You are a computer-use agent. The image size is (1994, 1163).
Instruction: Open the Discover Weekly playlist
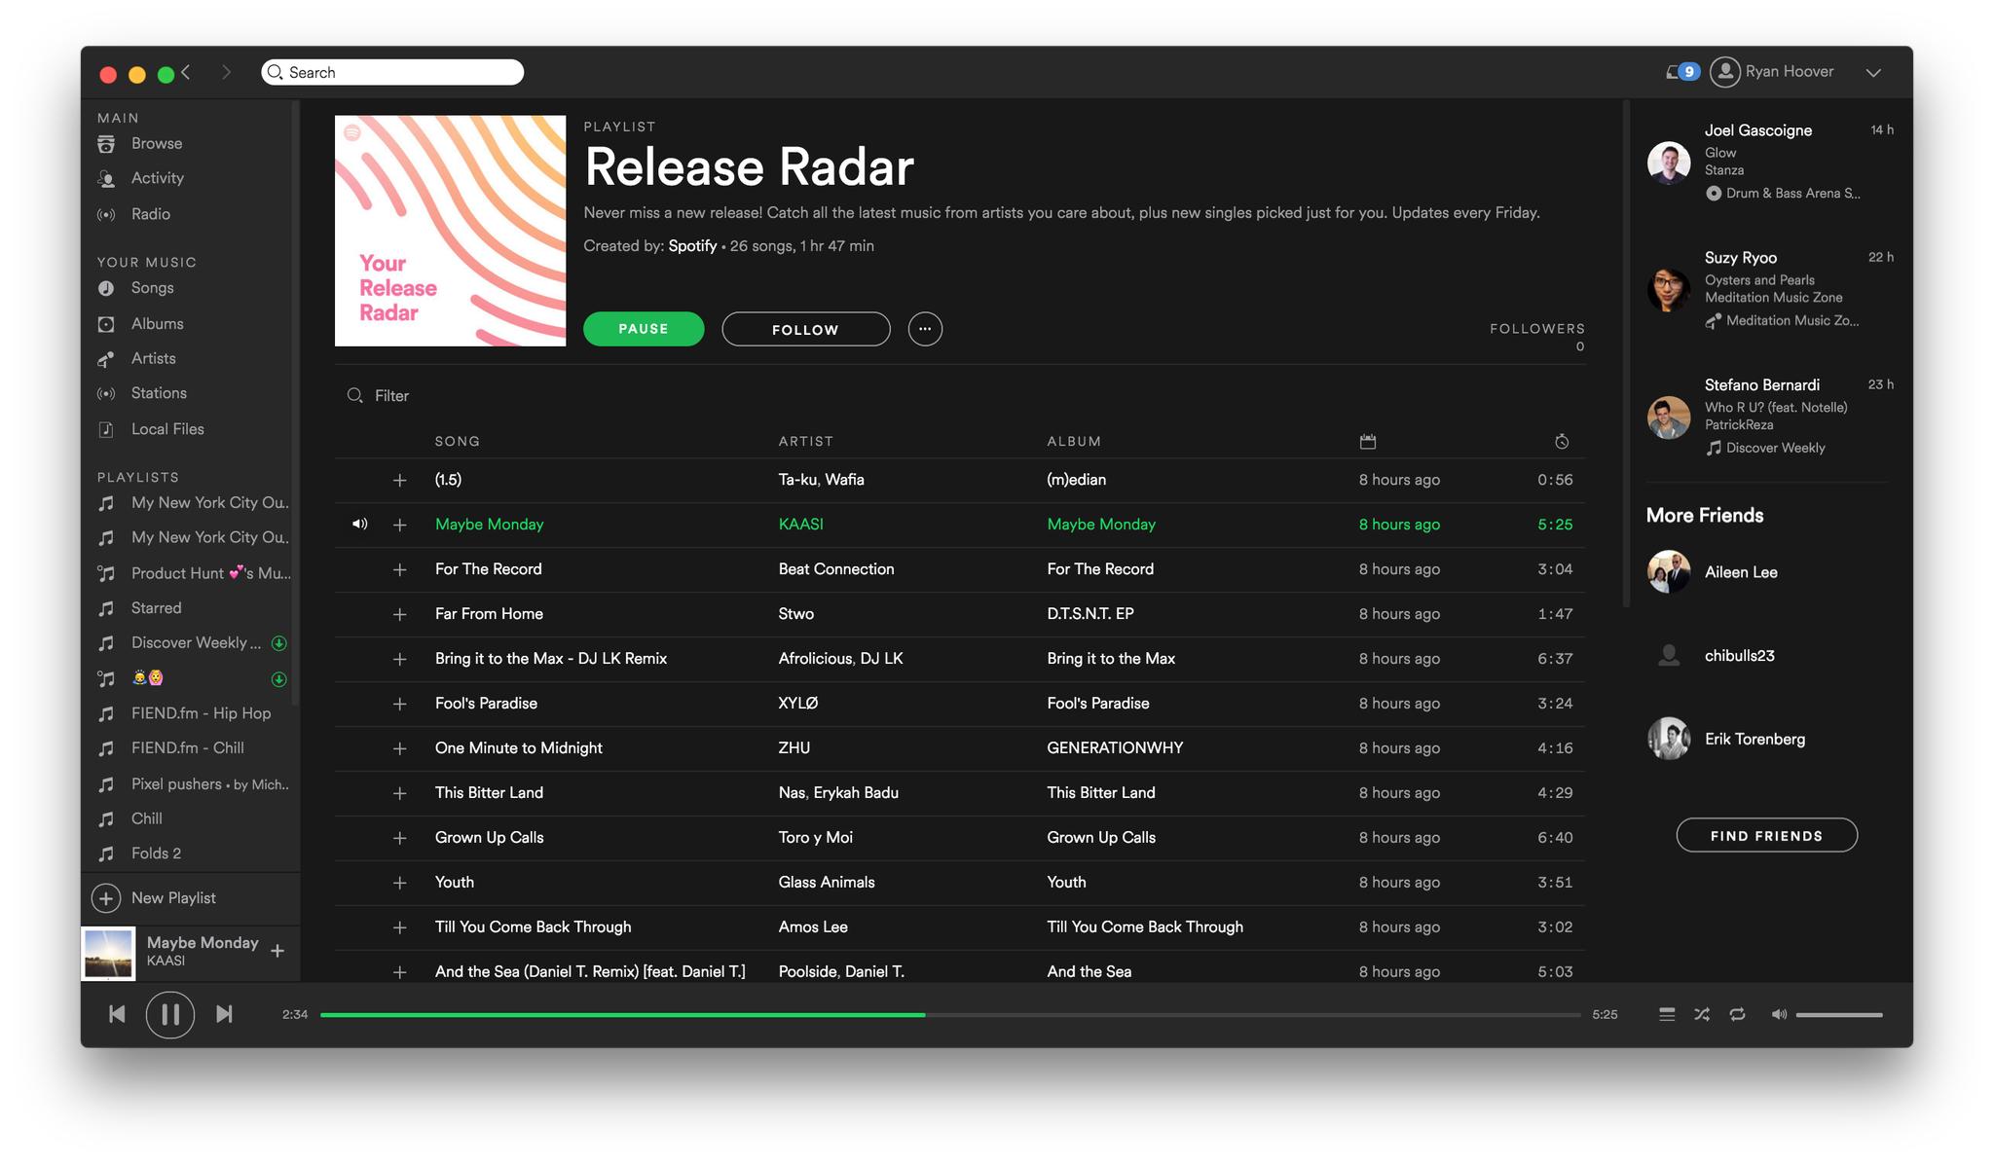(x=196, y=643)
